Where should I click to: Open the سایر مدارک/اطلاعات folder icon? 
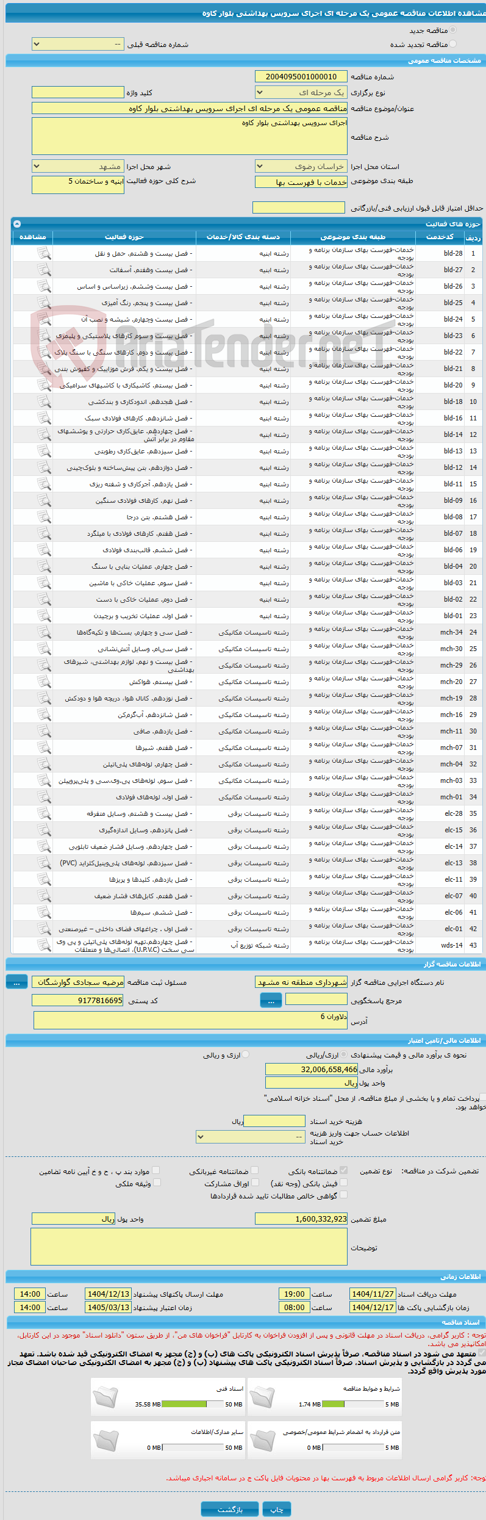tap(105, 1439)
